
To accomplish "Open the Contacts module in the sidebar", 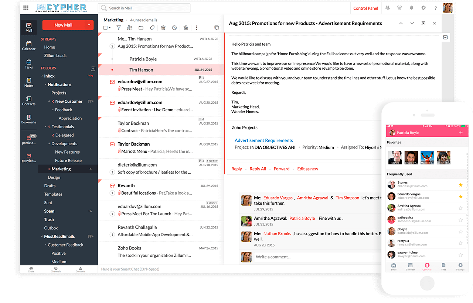I will tap(29, 101).
